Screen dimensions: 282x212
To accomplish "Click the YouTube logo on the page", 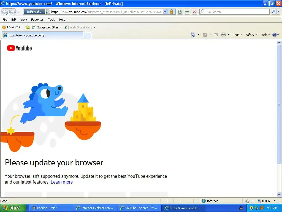I will point(20,48).
